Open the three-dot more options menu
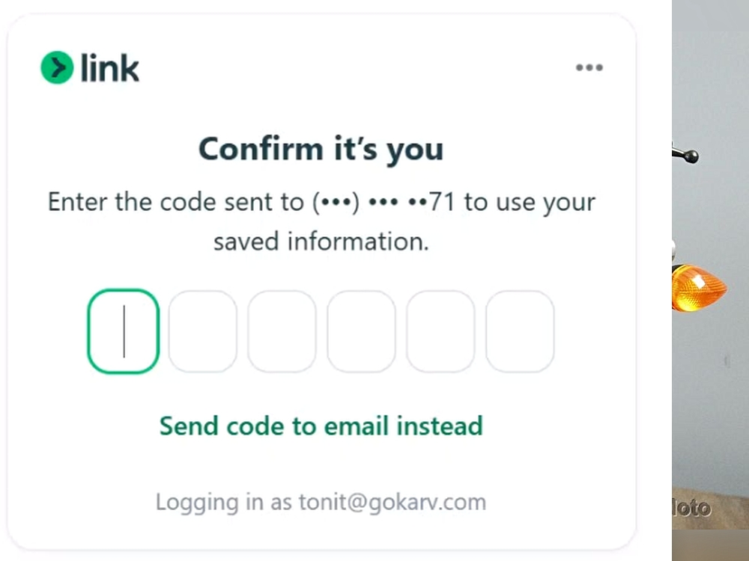Viewport: 749px width, 561px height. click(x=589, y=68)
